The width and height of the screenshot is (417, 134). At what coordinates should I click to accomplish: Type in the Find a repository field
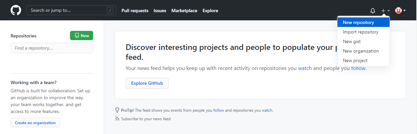[x=52, y=48]
